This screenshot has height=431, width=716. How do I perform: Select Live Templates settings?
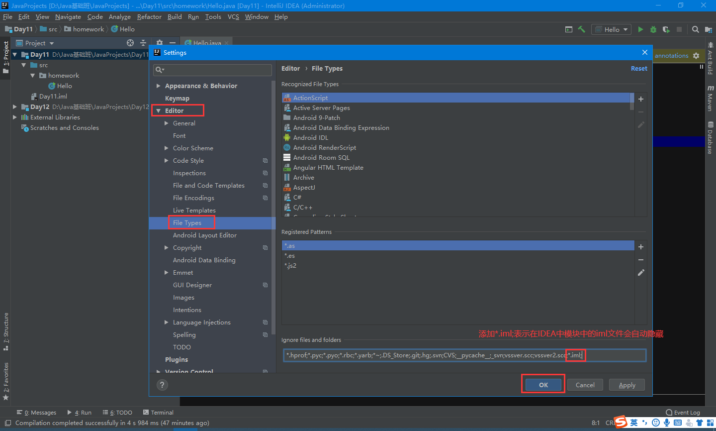pos(194,211)
